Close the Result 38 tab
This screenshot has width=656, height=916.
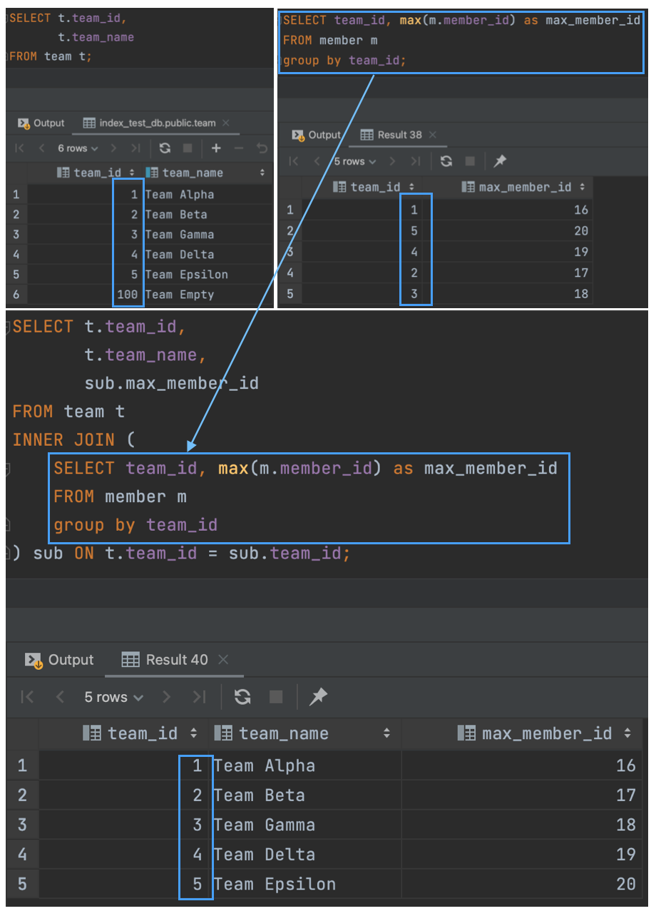pyautogui.click(x=433, y=135)
